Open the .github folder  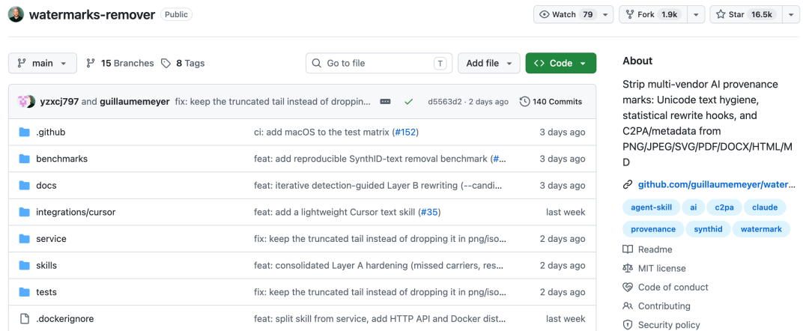[51, 132]
